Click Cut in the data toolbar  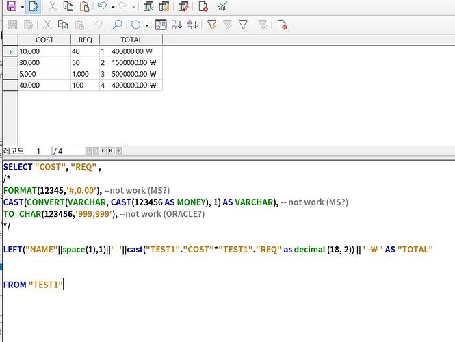click(x=47, y=25)
